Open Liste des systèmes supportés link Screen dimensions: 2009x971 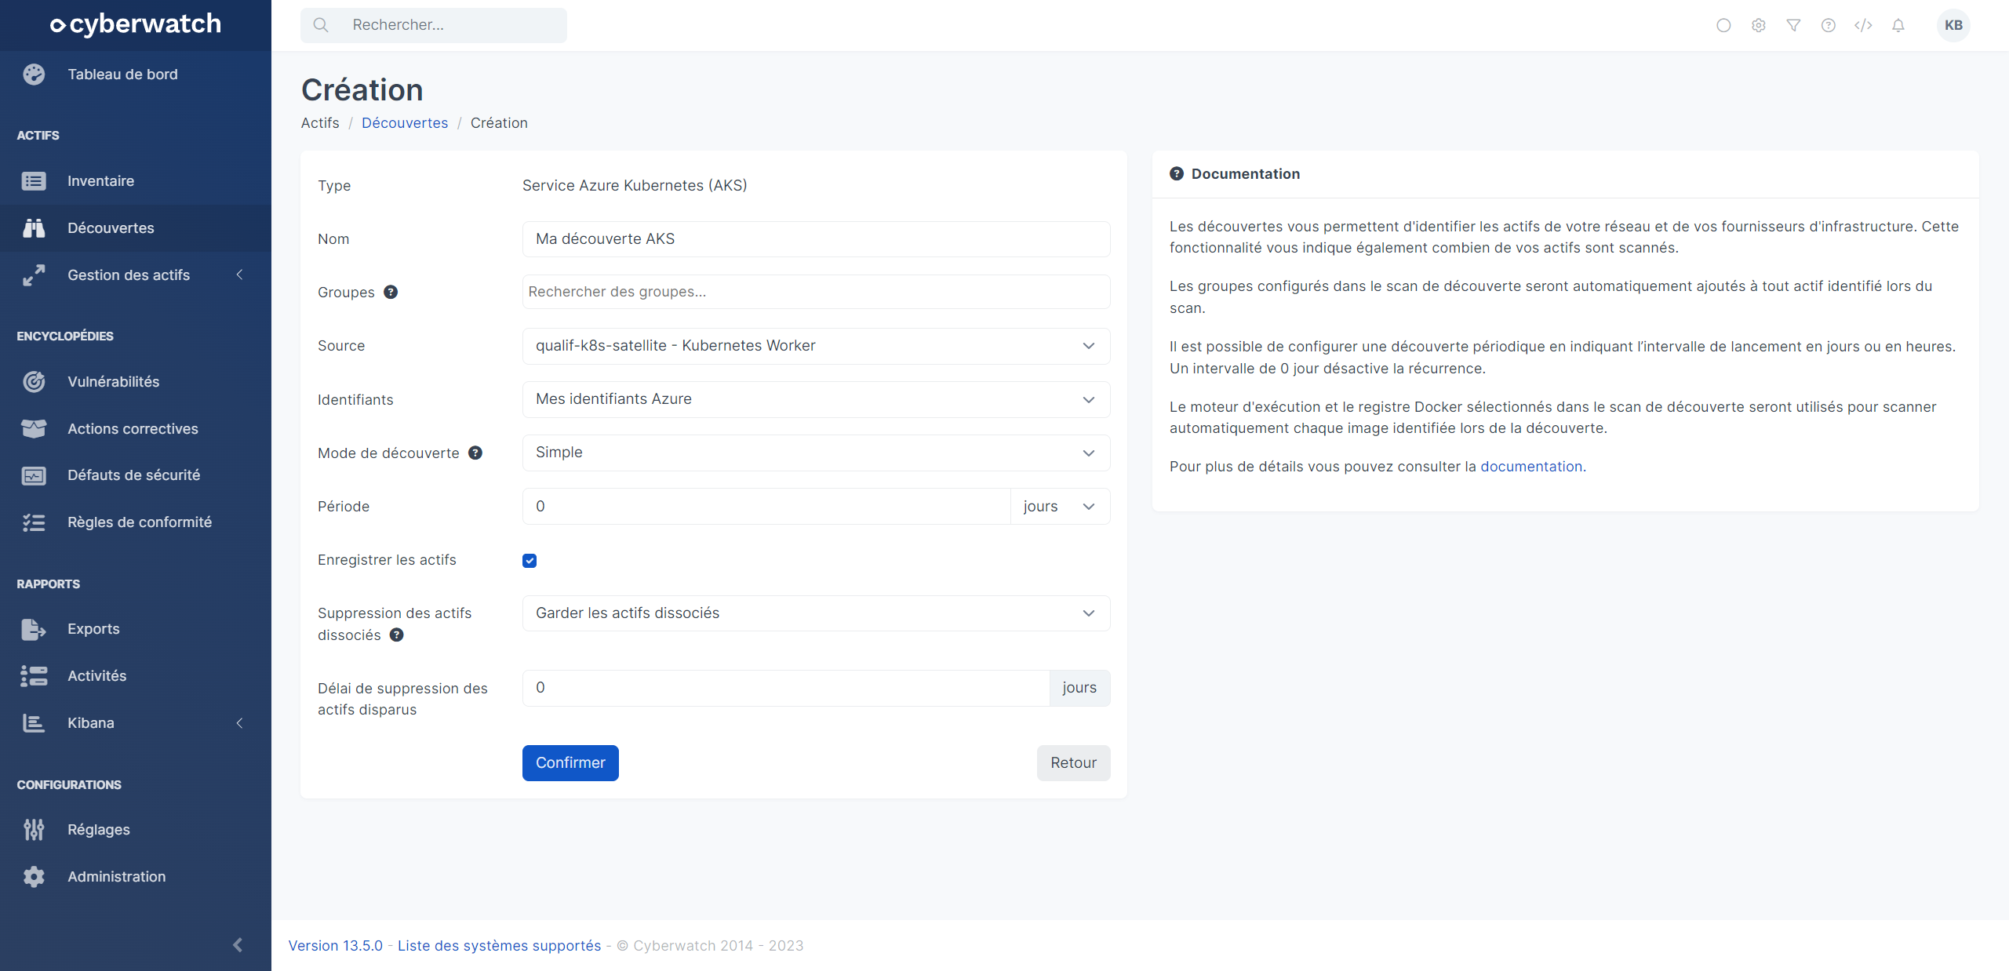[499, 946]
